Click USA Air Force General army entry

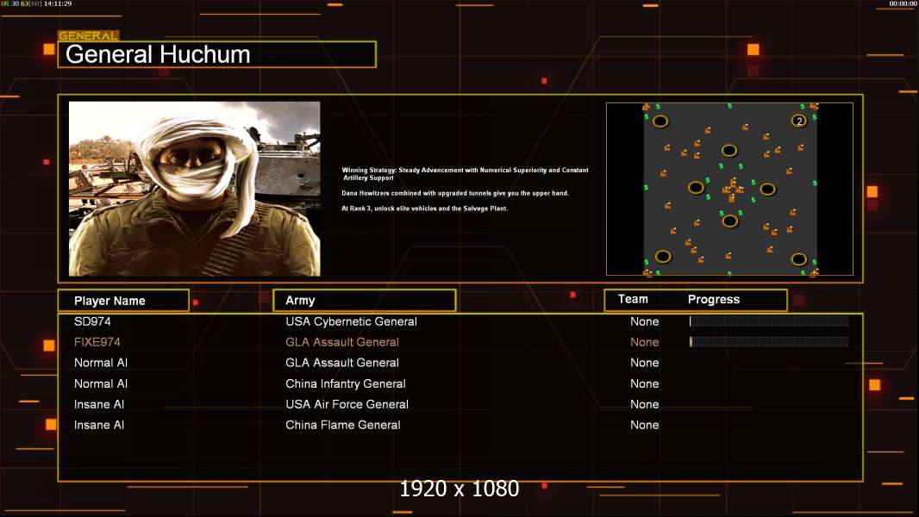pyautogui.click(x=347, y=404)
